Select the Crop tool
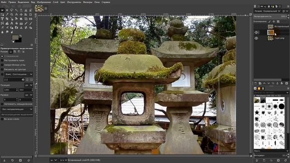Viewport: 290px width, 163px height. [30, 14]
